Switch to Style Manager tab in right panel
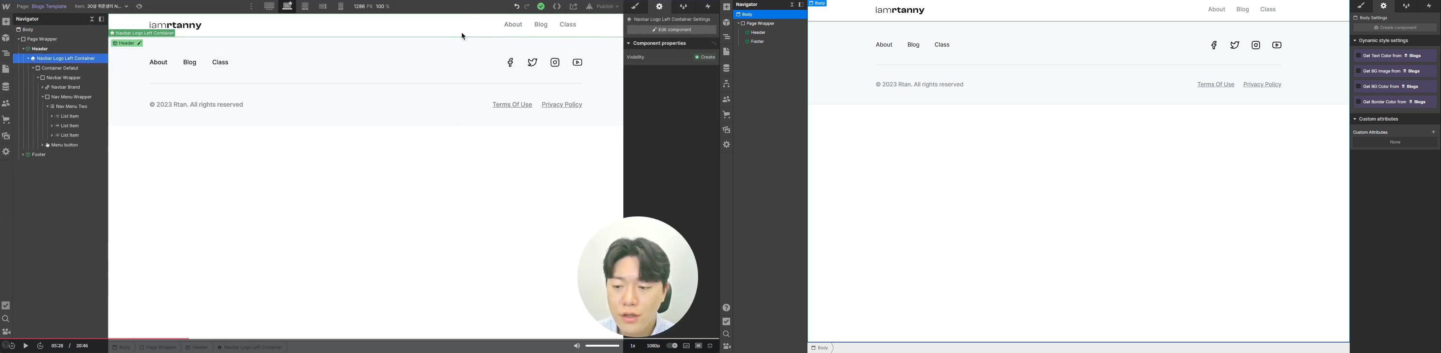The image size is (1441, 353). pos(1406,6)
